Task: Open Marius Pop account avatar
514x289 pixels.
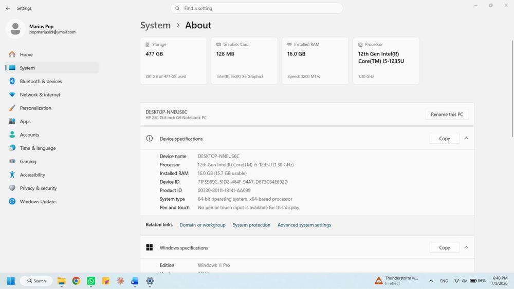Action: point(15,29)
